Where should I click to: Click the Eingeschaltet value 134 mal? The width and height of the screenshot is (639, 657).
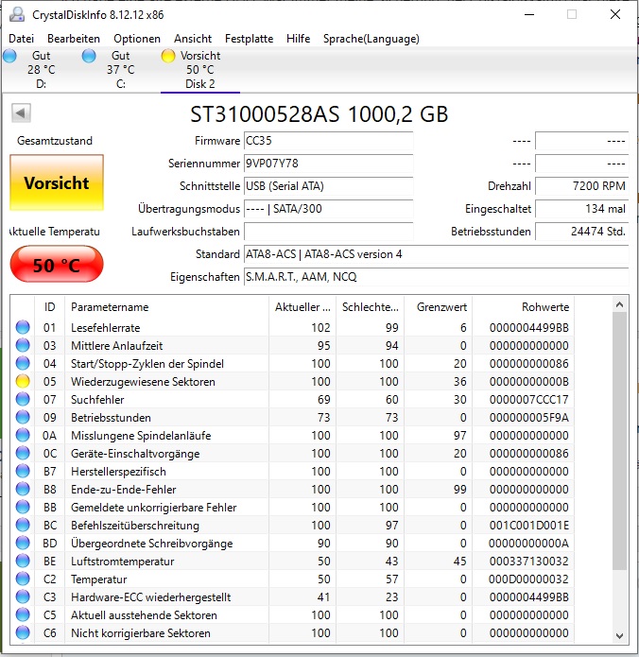(582, 209)
